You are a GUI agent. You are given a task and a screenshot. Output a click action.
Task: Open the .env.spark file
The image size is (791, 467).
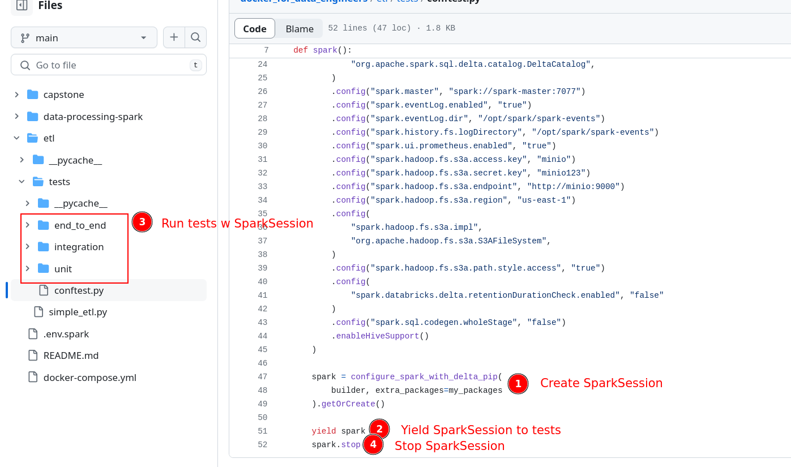coord(66,334)
